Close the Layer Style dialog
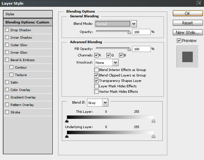 point(199,3)
